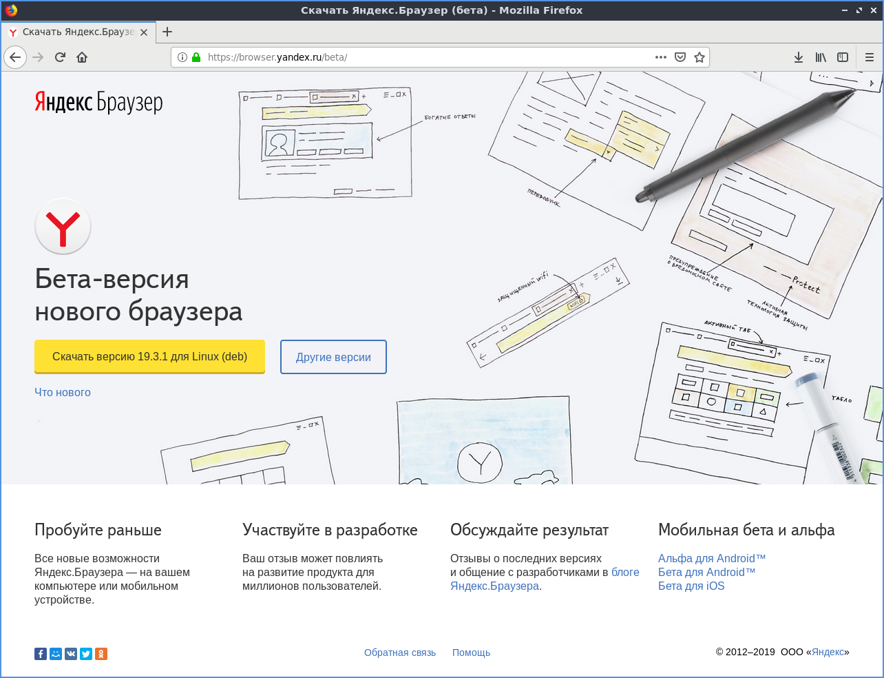
Task: Open Альфа для Android link
Action: (x=712, y=558)
